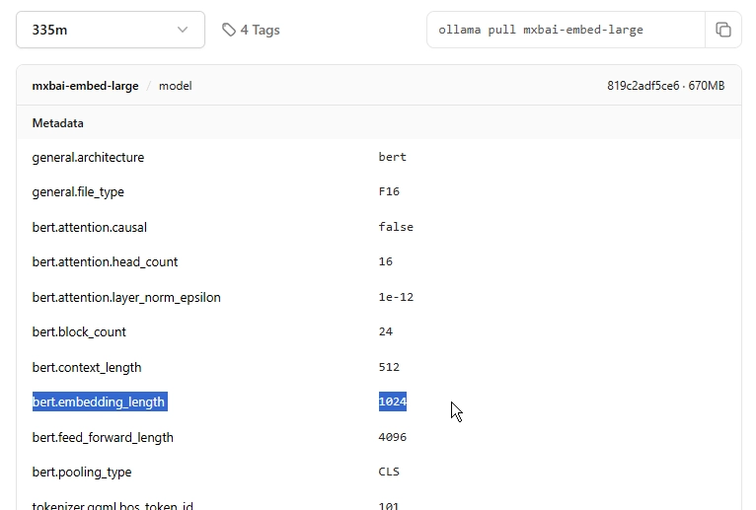
Task: Select the head count value 16
Action: 386,261
